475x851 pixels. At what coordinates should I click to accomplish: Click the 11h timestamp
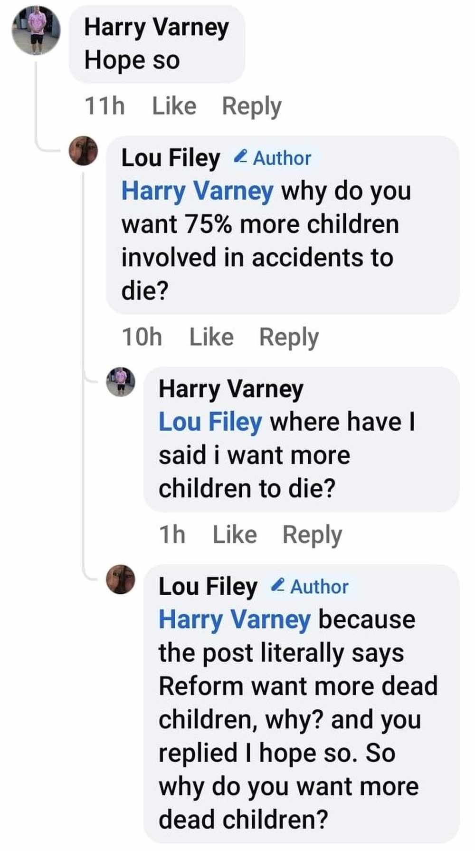pyautogui.click(x=104, y=106)
